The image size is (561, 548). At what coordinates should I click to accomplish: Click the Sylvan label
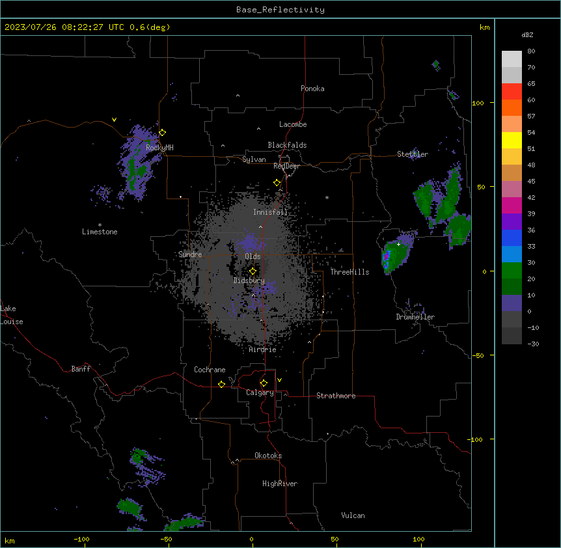coord(254,159)
